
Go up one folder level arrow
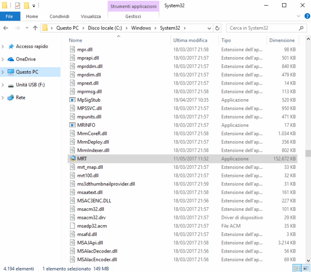coord(35,28)
